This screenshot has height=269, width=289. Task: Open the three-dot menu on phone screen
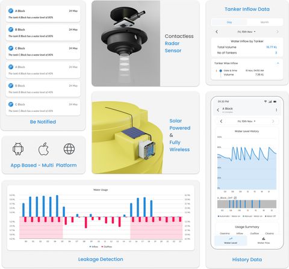pyautogui.click(x=276, y=110)
